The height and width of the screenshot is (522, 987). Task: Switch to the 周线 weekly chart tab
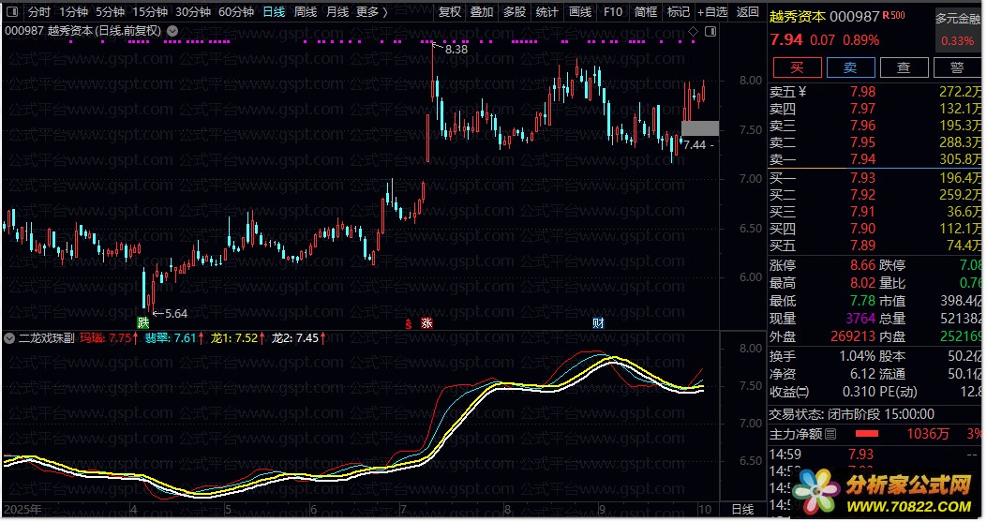point(306,12)
